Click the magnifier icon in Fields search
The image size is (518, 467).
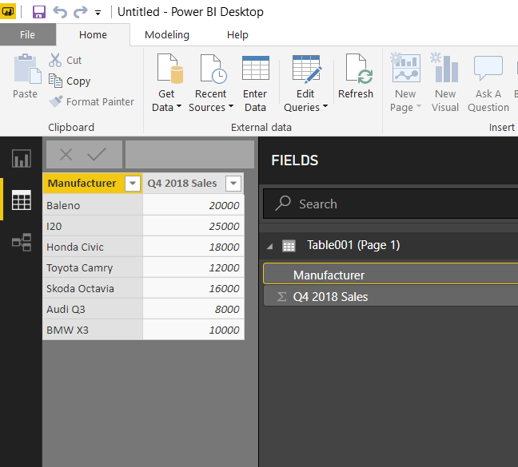click(x=283, y=203)
